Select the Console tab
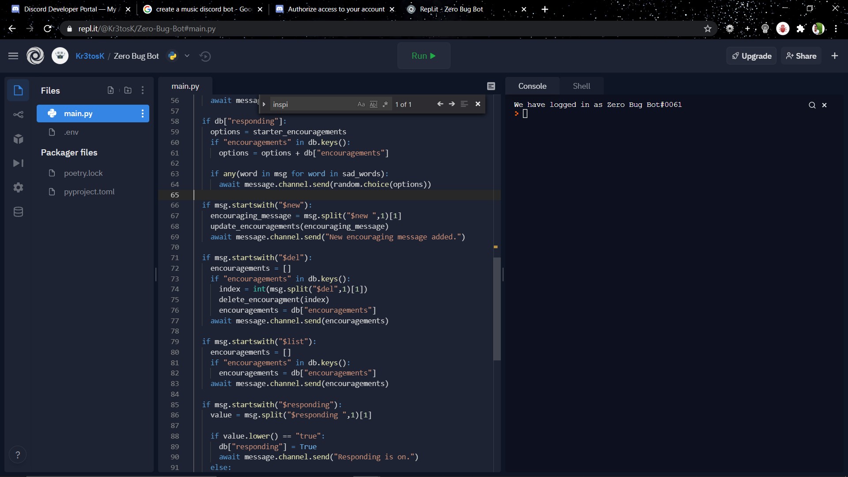Image resolution: width=848 pixels, height=477 pixels. click(532, 86)
